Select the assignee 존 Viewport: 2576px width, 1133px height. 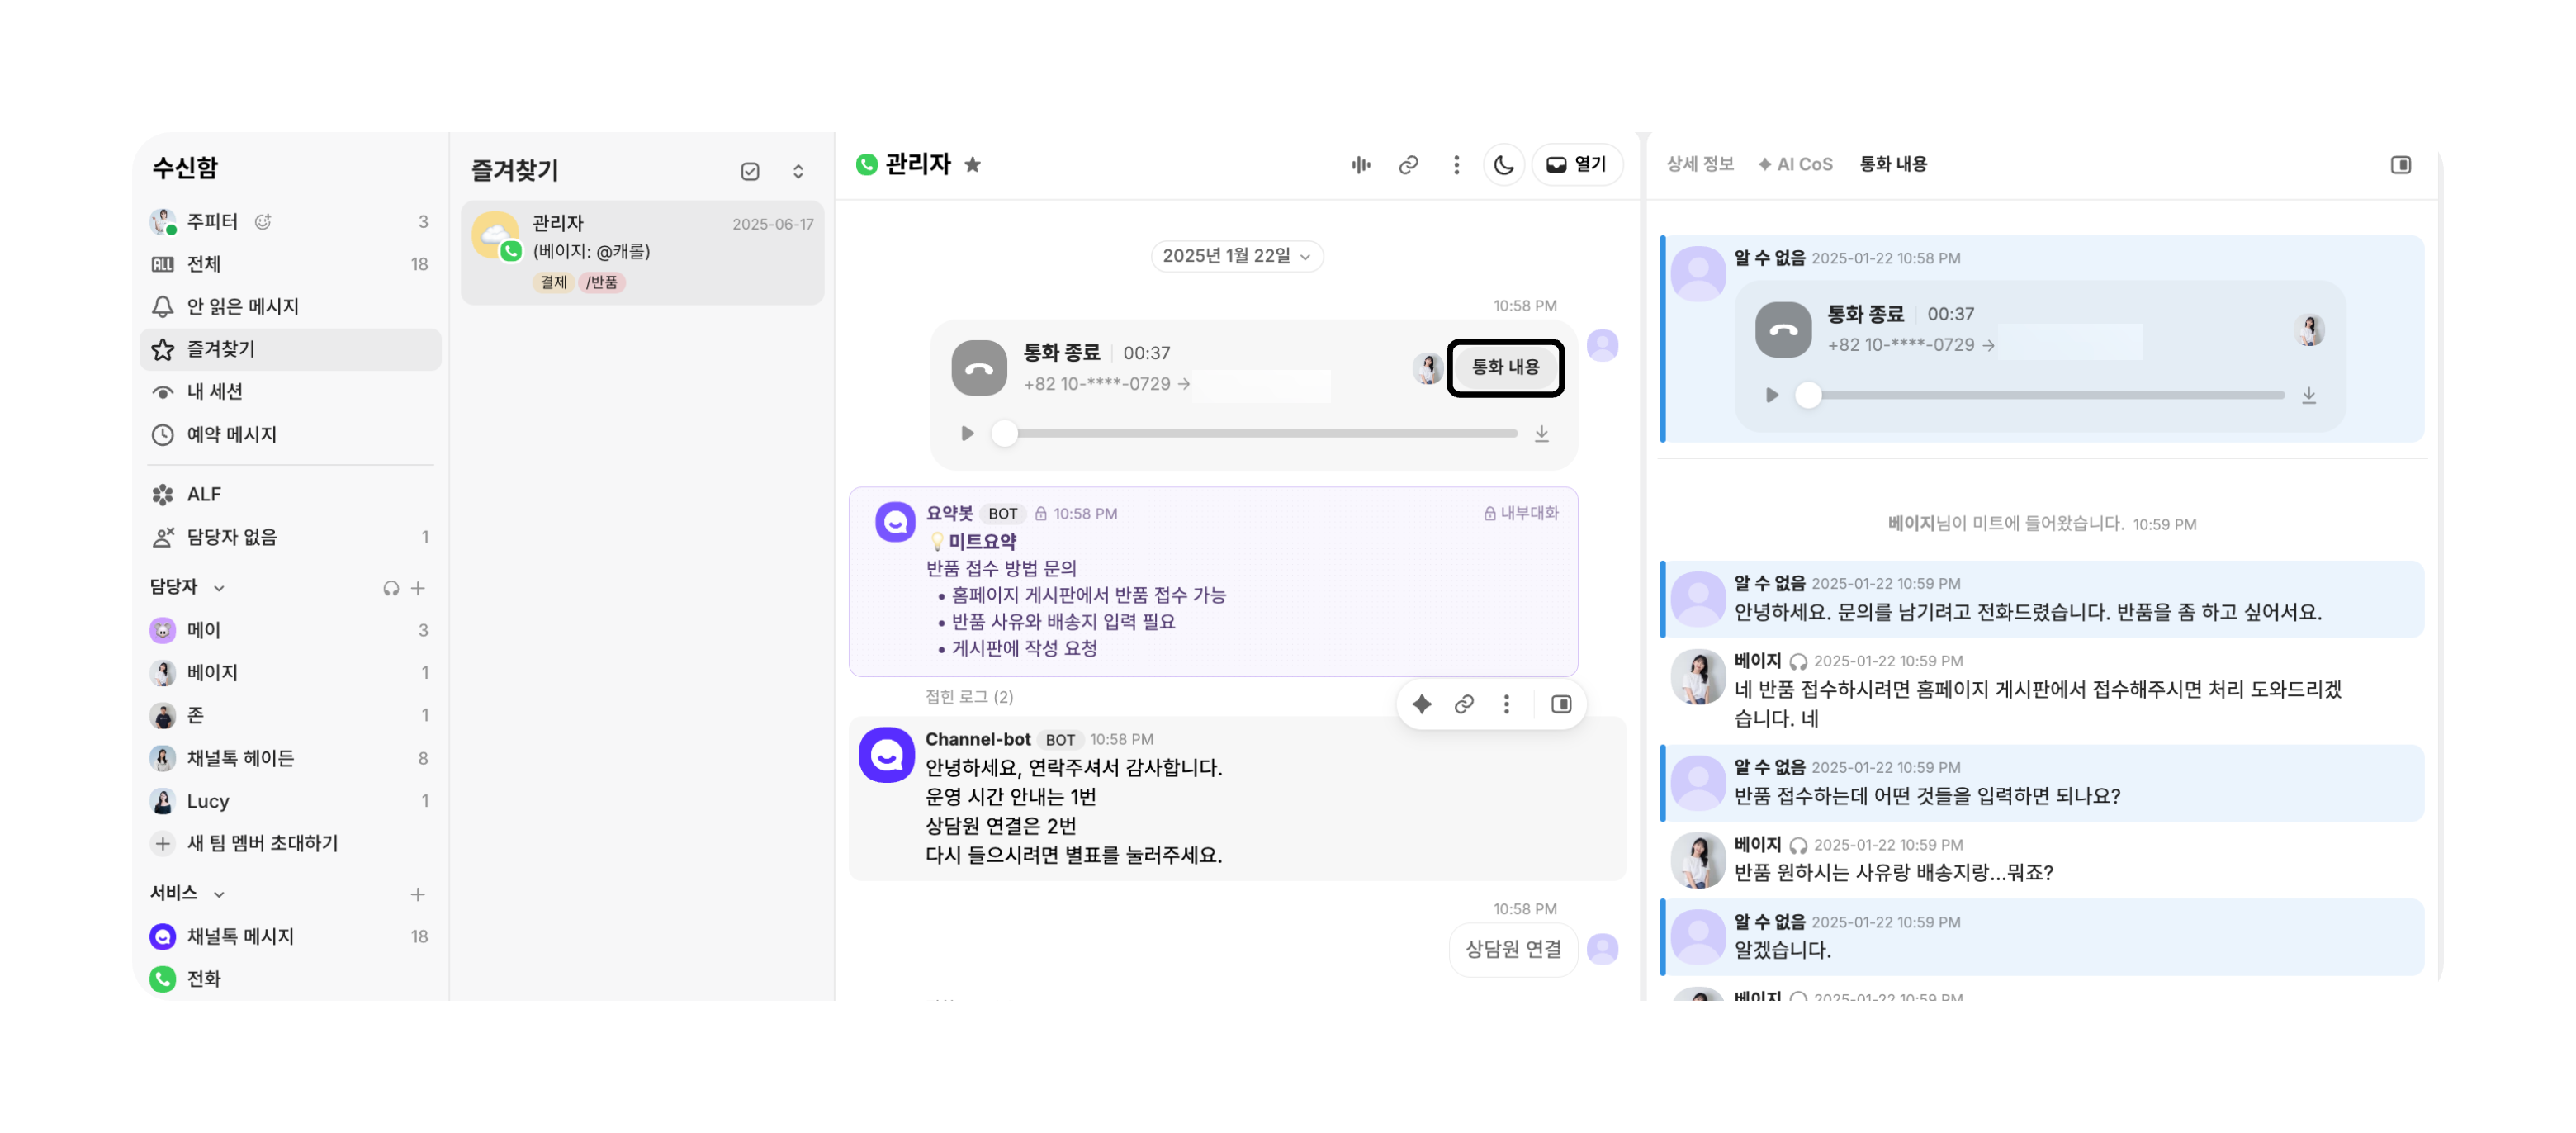[x=290, y=715]
